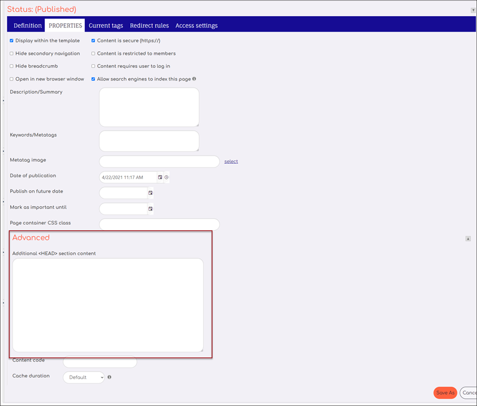Toggle Allow search engines to index page
The width and height of the screenshot is (477, 406).
click(x=93, y=79)
